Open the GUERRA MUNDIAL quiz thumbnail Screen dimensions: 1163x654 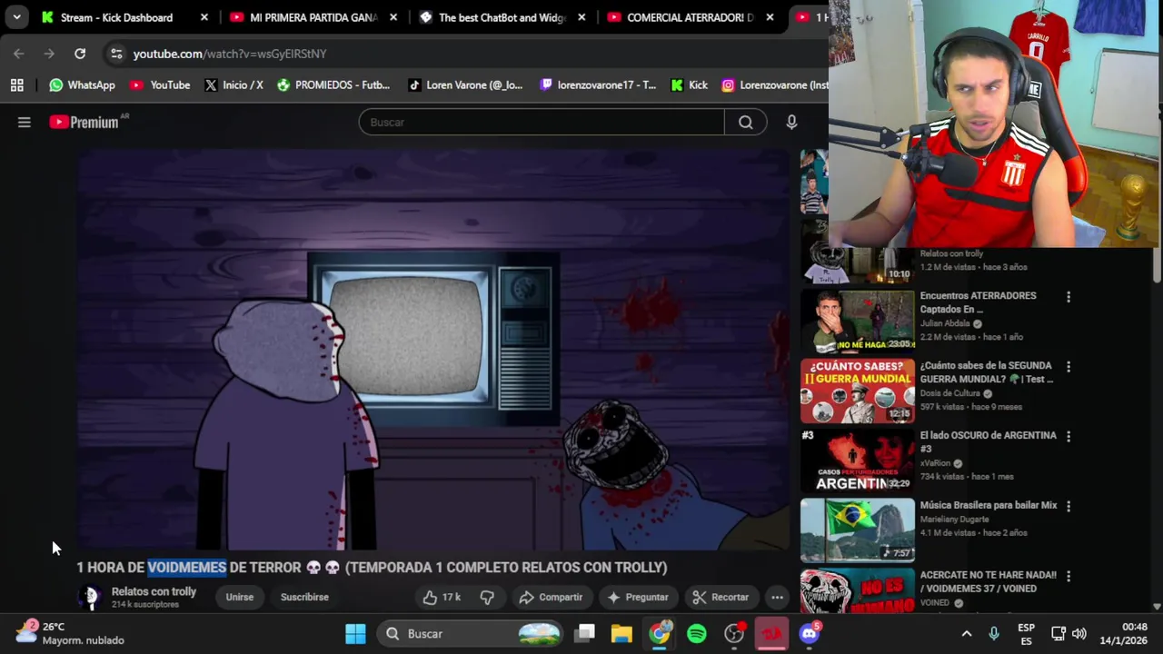pos(857,391)
